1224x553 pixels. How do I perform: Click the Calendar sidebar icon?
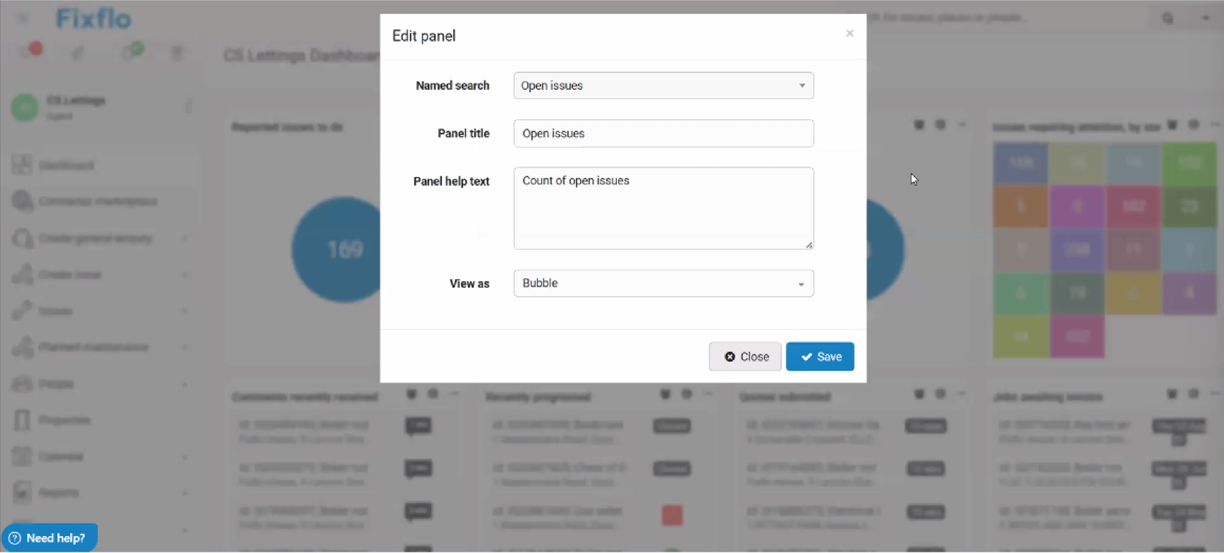22,456
